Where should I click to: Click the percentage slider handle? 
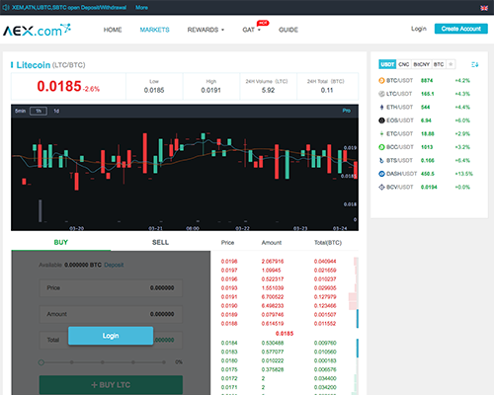pyautogui.click(x=41, y=362)
